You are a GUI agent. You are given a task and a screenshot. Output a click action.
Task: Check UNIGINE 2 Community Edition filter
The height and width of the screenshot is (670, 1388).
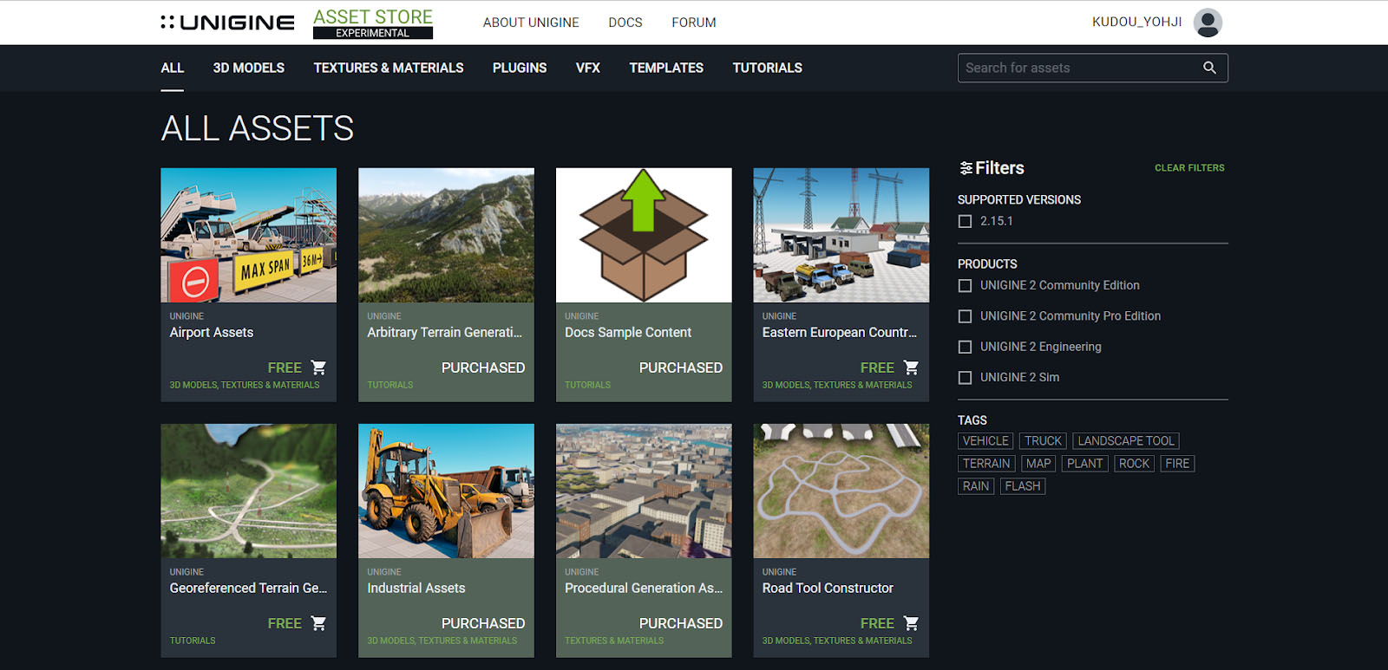pyautogui.click(x=965, y=286)
